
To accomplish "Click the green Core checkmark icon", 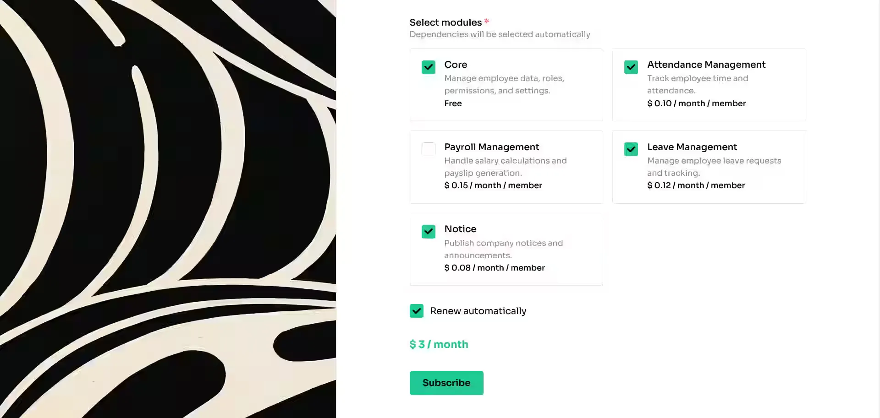I will [428, 67].
